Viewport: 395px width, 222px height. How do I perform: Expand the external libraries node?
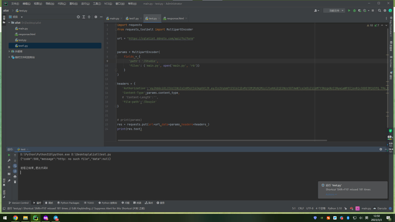(x=9, y=51)
